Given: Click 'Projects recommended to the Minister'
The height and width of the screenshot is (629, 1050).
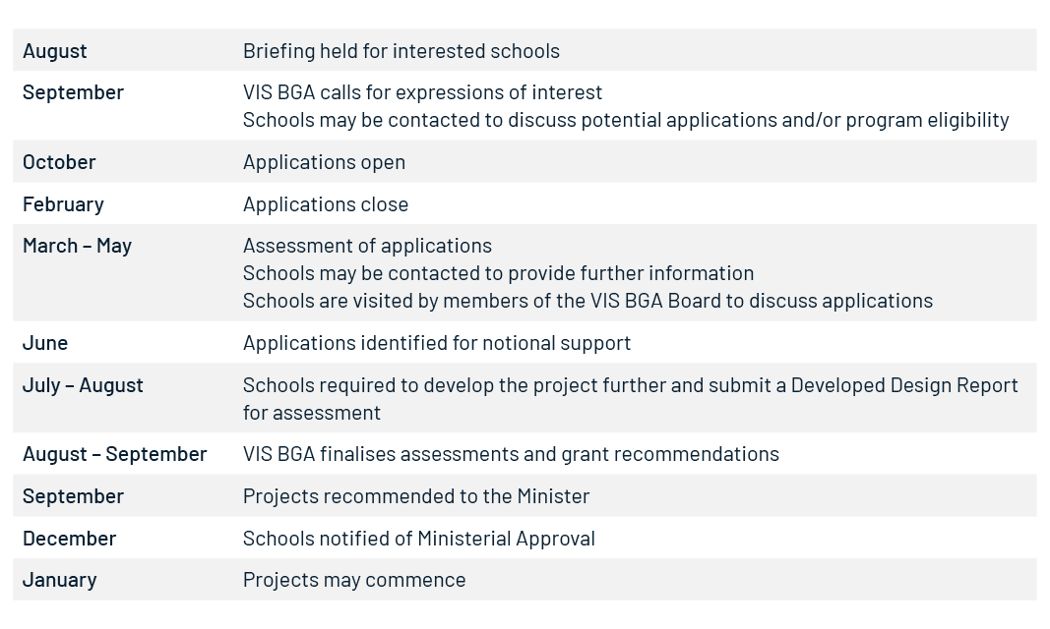Looking at the screenshot, I should pyautogui.click(x=416, y=496).
